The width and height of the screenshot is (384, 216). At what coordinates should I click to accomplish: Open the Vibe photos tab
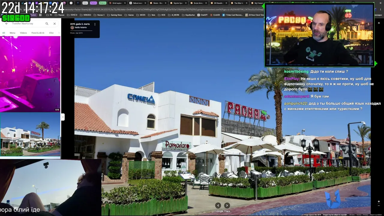pos(51,33)
